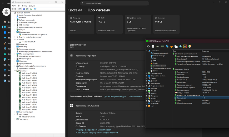Expand Системна плата node in AIDA64 tree
The height and width of the screenshot is (137, 229).
pyautogui.click(x=147, y=73)
